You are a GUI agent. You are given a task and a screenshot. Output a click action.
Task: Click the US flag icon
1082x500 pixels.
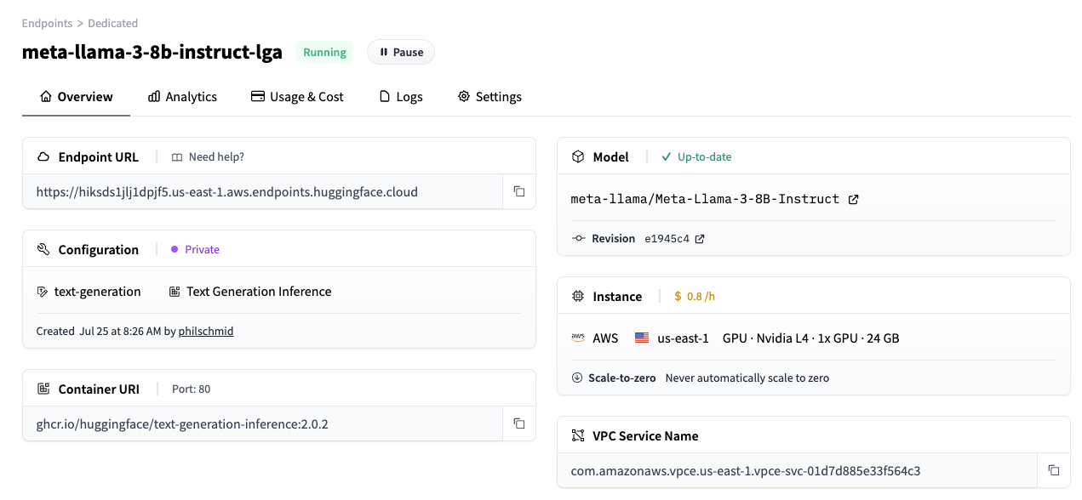[642, 338]
